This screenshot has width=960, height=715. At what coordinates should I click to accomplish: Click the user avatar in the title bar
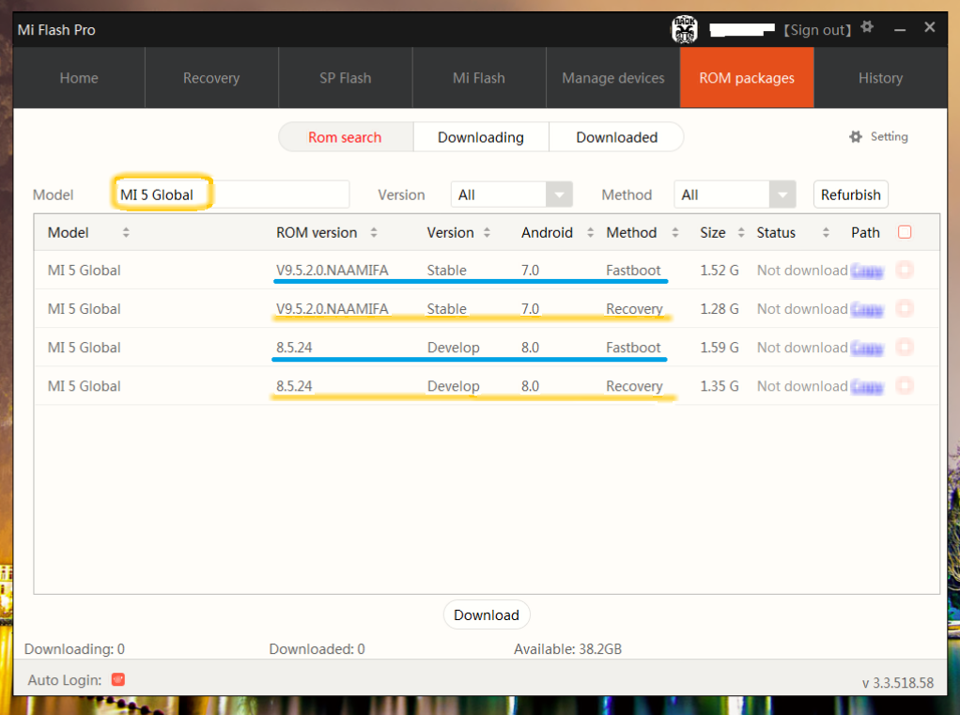tap(684, 29)
